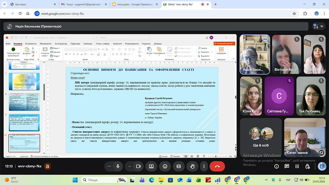Viewport: 329px width, 185px height.
Task: Click the share screen (present now) icon
Action: pyautogui.click(x=151, y=166)
